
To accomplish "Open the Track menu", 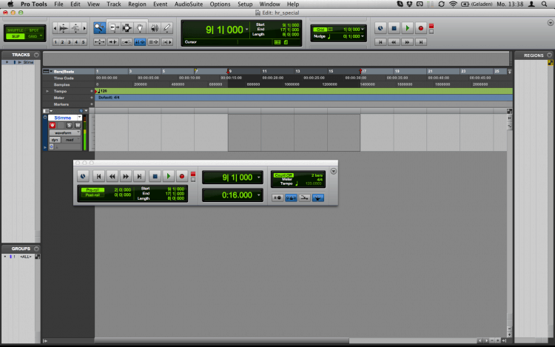I will click(114, 4).
